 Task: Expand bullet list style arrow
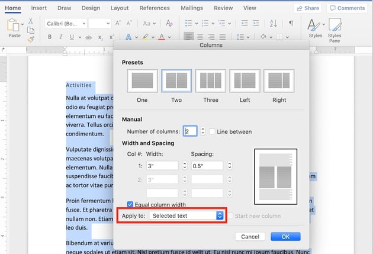(x=197, y=24)
